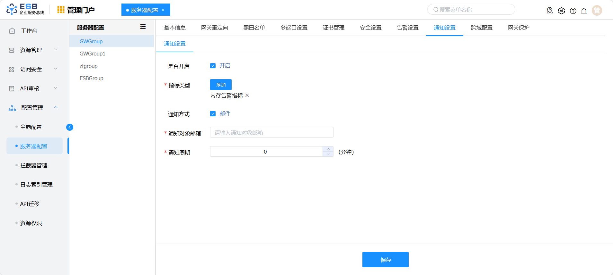Toggle the 邮件 notification checkbox
The height and width of the screenshot is (275, 613).
pos(213,114)
